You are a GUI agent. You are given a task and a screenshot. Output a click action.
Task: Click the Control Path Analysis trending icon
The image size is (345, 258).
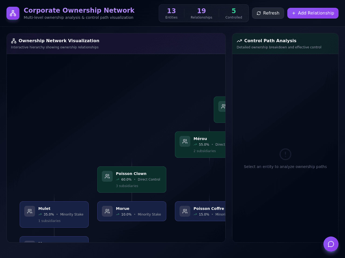click(239, 41)
